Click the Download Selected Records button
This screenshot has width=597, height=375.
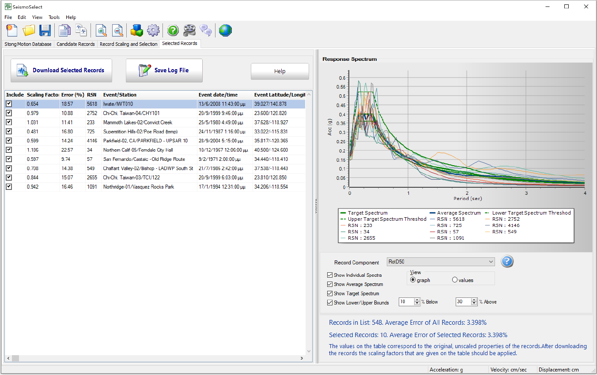61,71
